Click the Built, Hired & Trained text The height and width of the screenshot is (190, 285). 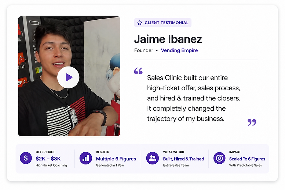point(183,159)
